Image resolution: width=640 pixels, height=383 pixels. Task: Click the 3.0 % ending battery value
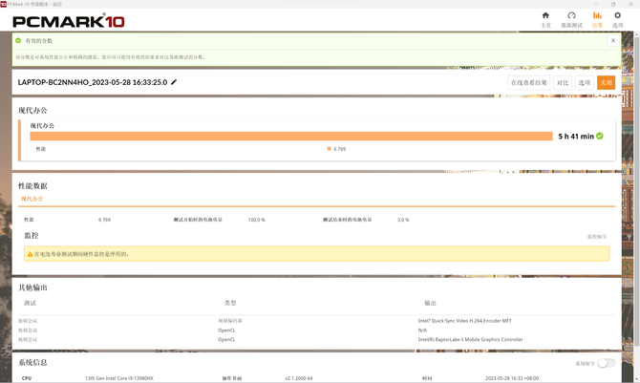click(403, 220)
